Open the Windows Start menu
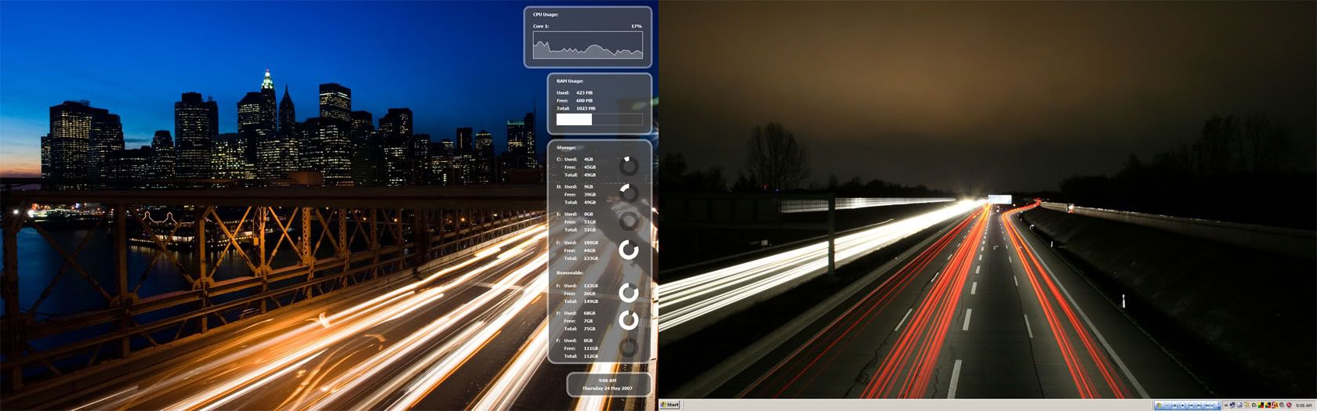 [669, 405]
